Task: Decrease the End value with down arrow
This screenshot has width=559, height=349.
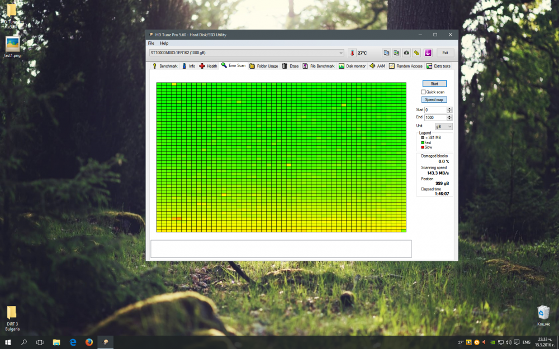Action: pyautogui.click(x=449, y=119)
